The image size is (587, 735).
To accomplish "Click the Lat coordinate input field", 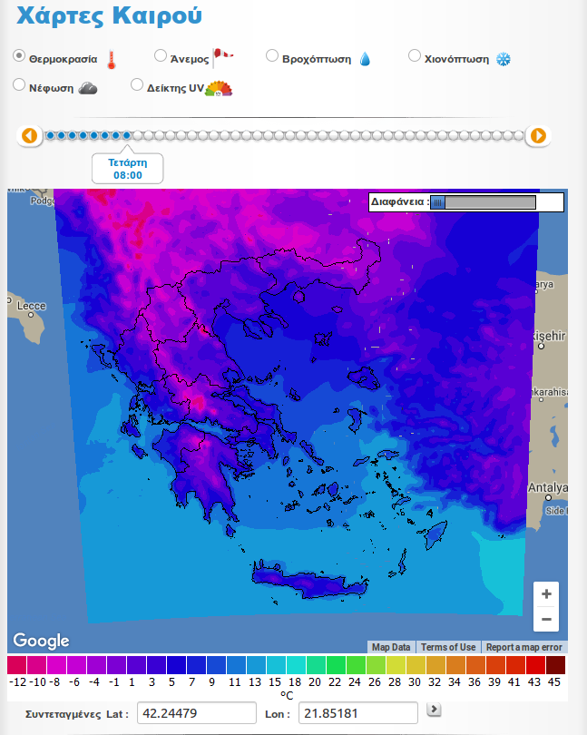I will coord(197,713).
